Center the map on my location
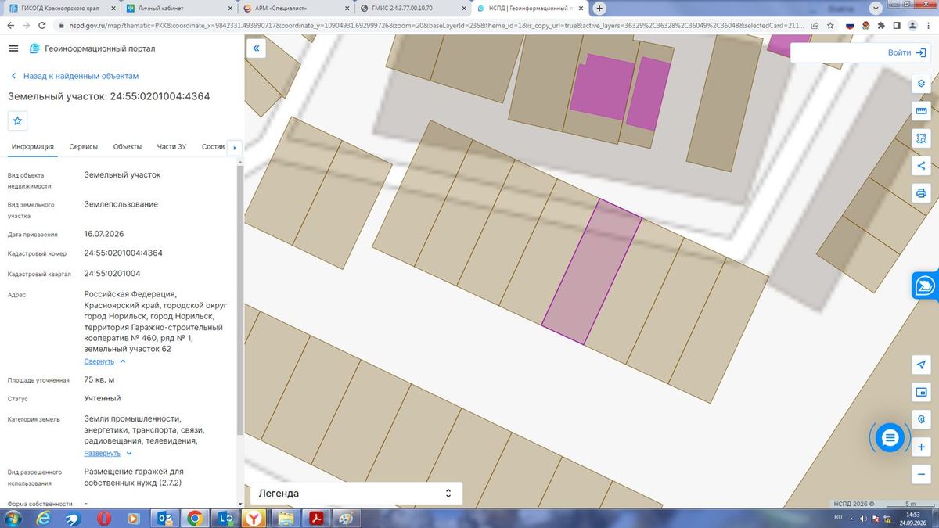The width and height of the screenshot is (939, 528). (921, 365)
